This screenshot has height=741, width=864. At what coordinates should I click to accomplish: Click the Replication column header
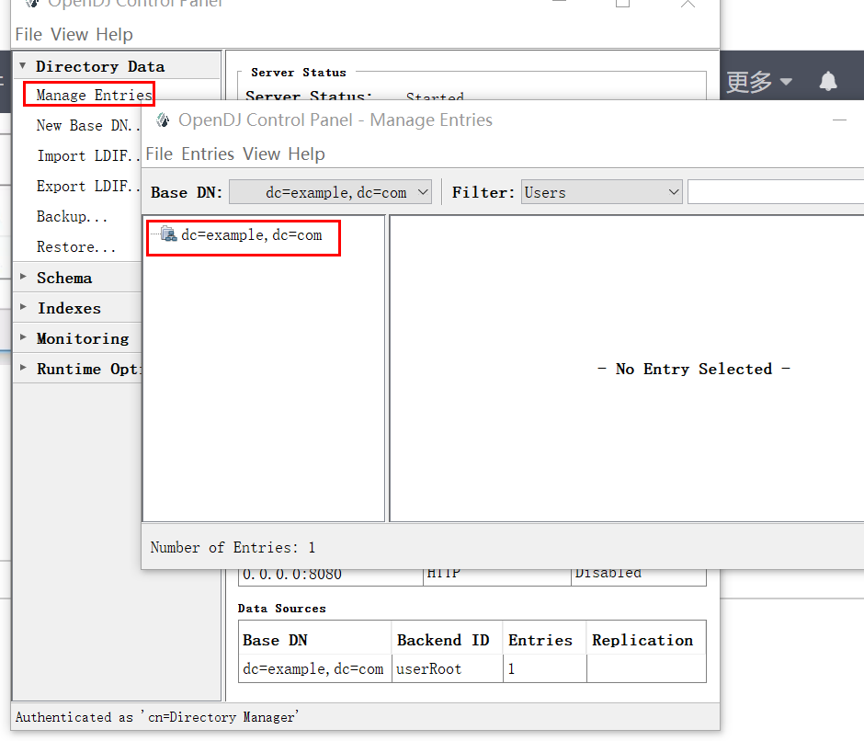[x=646, y=640]
